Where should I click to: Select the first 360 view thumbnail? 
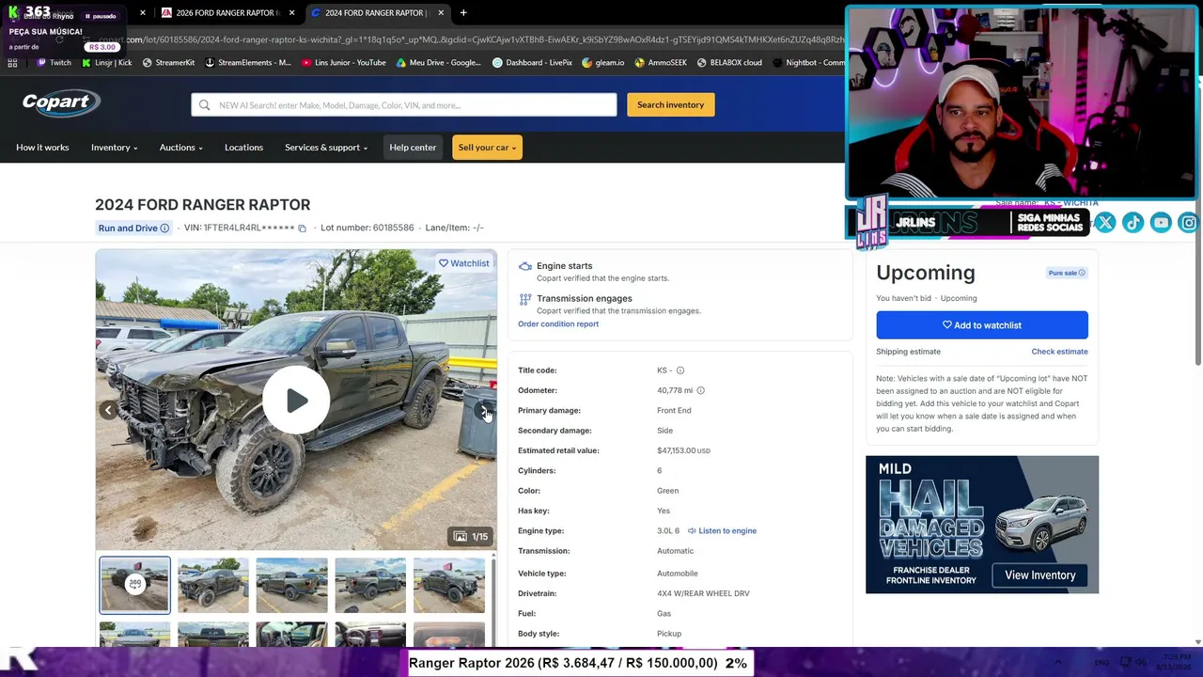[135, 585]
